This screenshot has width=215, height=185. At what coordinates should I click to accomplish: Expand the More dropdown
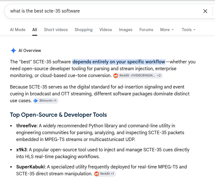tap(167, 30)
